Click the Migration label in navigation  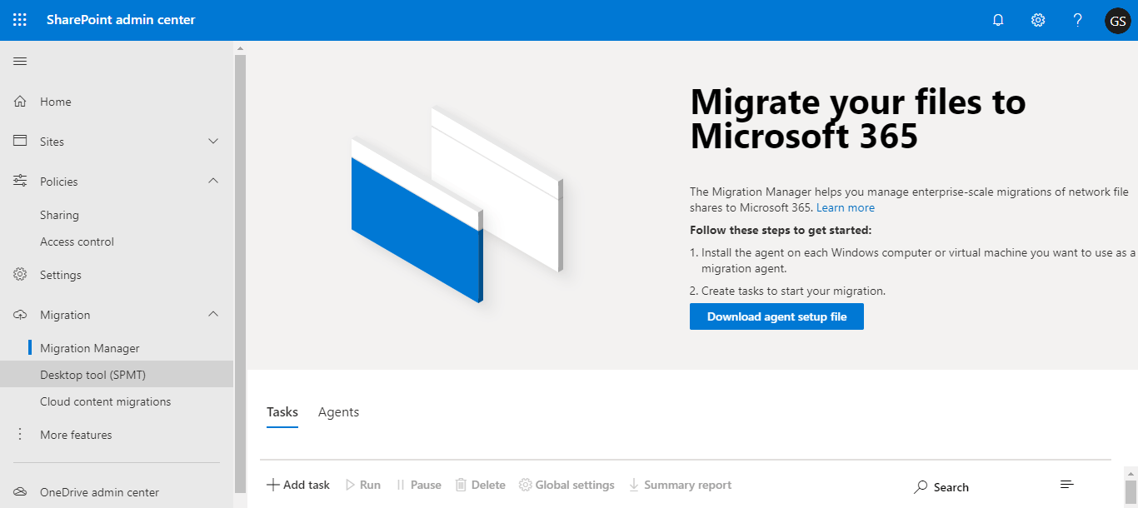[65, 315]
